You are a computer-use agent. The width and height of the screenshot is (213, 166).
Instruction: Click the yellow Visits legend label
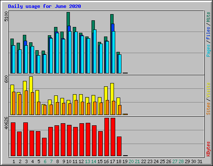coord(208,90)
